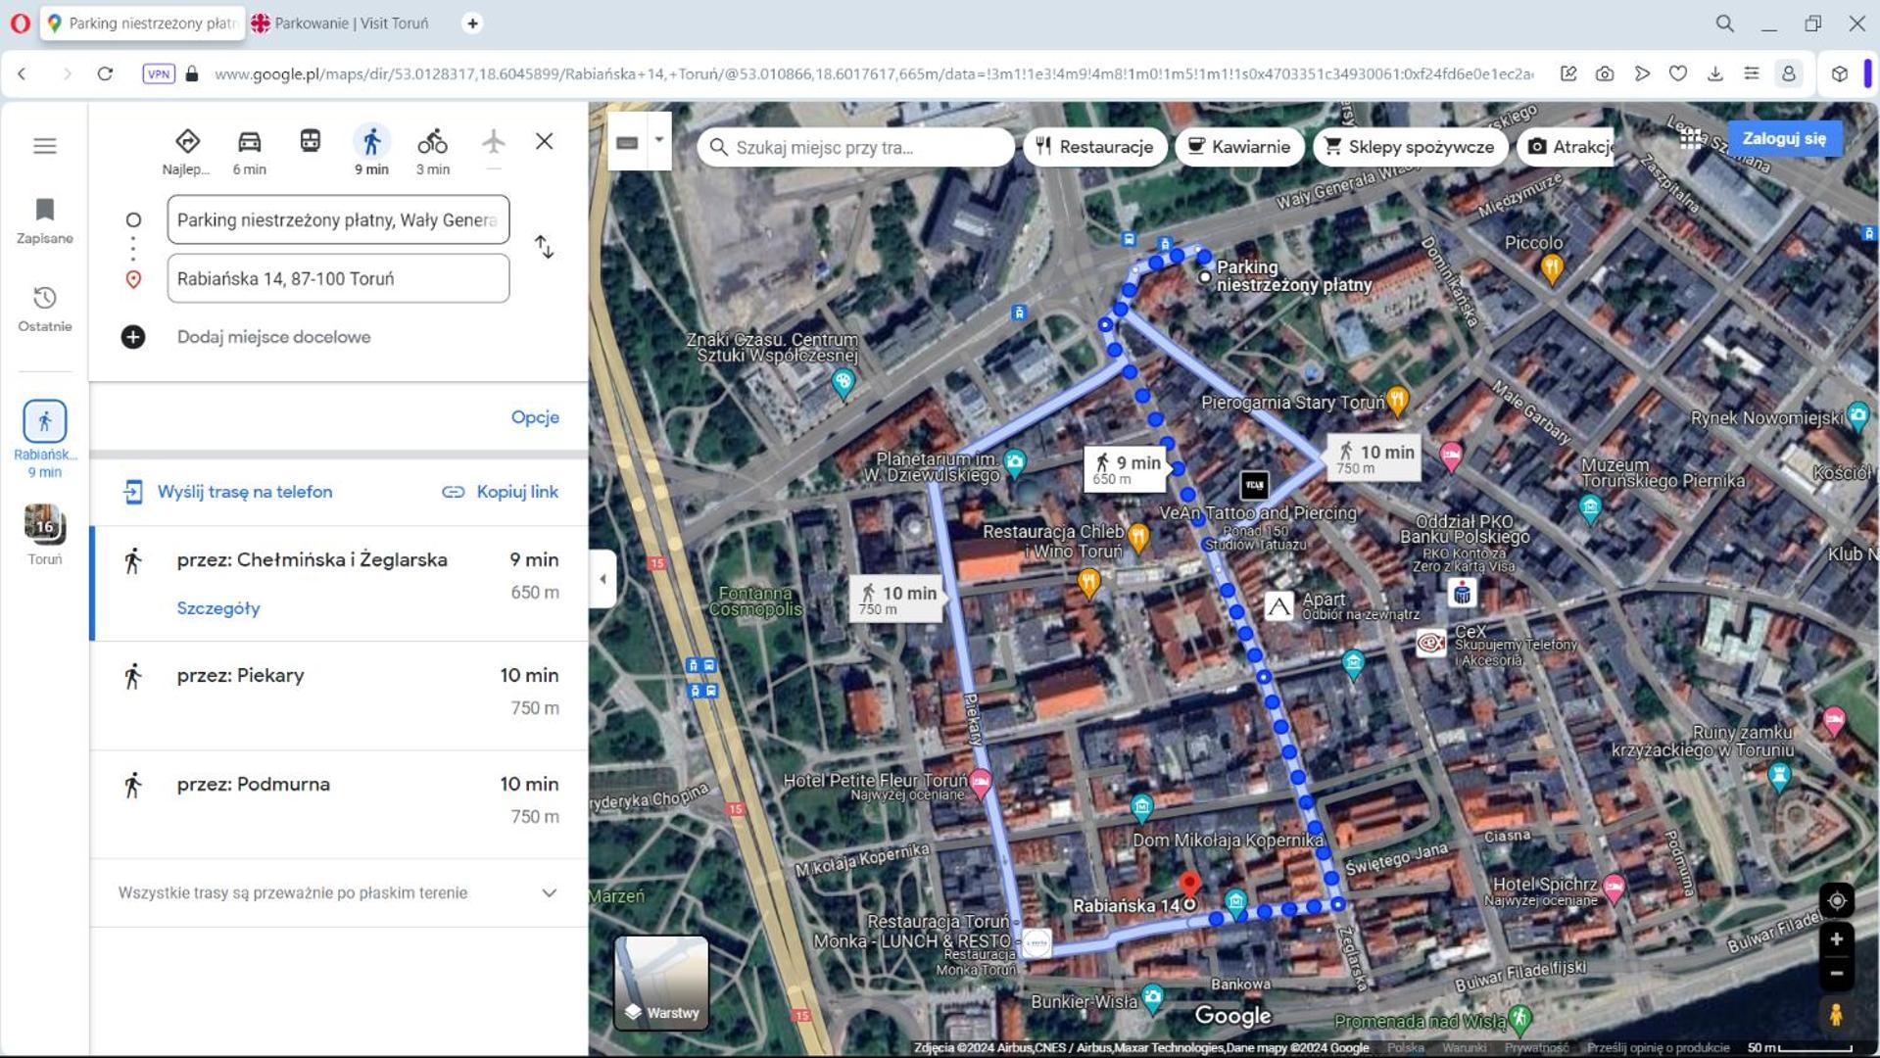The width and height of the screenshot is (1880, 1058).
Task: Switch to public transit mode
Action: (x=310, y=142)
